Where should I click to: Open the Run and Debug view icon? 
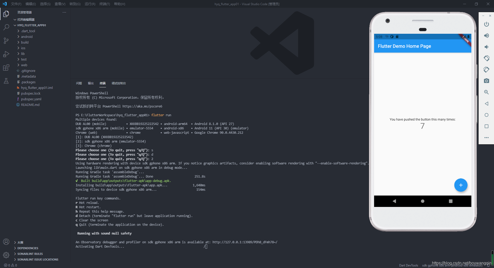point(6,54)
